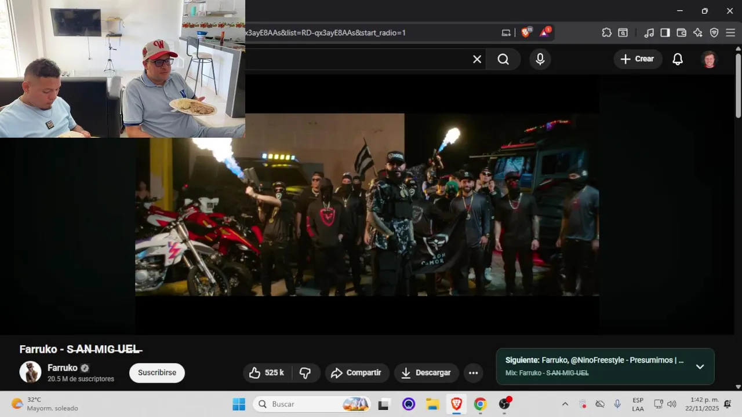Open browser extensions puzzle icon
The image size is (742, 417).
click(606, 33)
